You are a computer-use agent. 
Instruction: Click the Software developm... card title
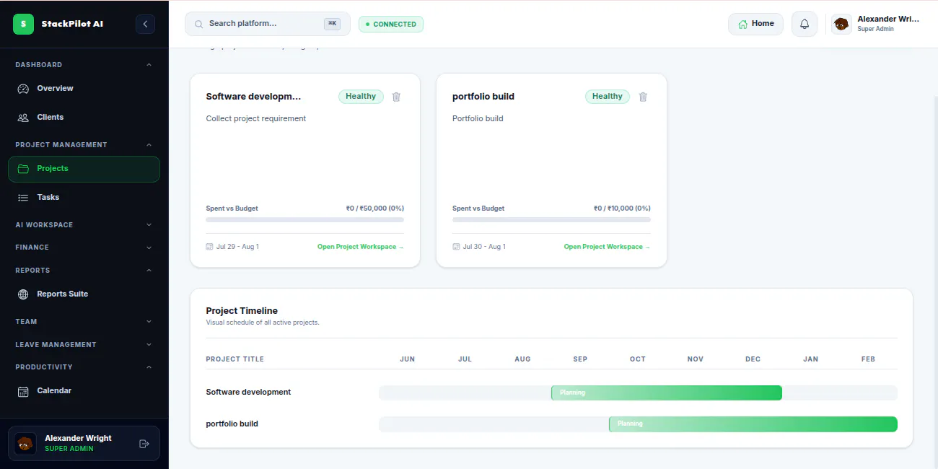254,97
